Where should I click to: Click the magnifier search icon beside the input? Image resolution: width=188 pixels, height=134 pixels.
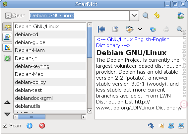tap(146, 16)
